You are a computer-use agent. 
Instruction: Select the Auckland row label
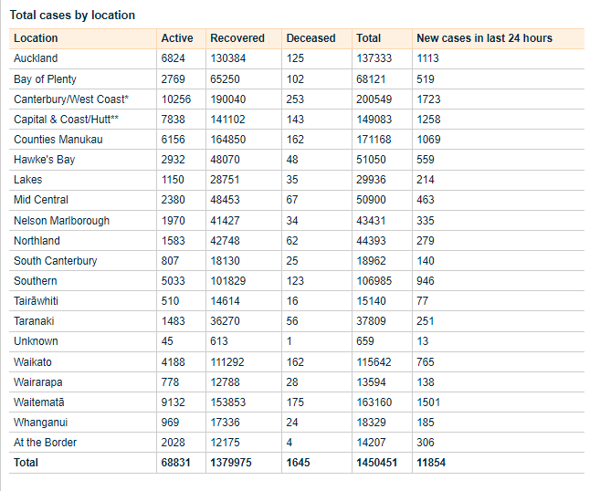coord(36,58)
